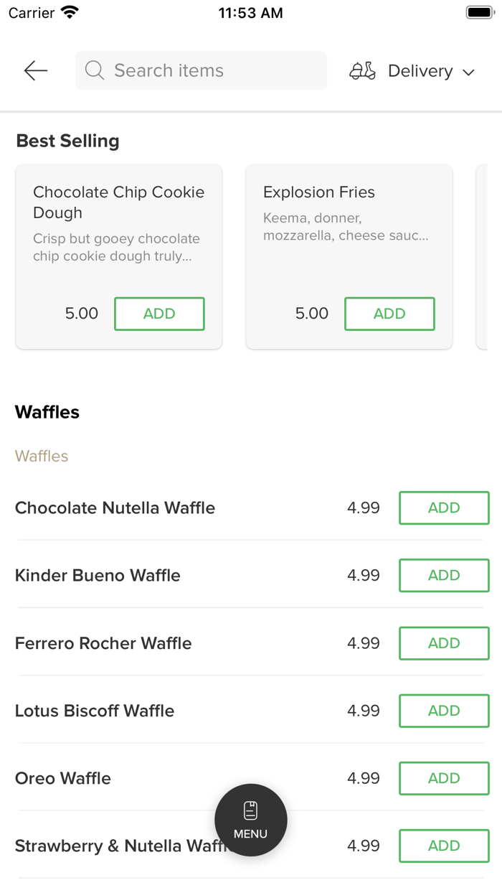Add Chocolate Nutella Waffle to cart

[x=444, y=508]
